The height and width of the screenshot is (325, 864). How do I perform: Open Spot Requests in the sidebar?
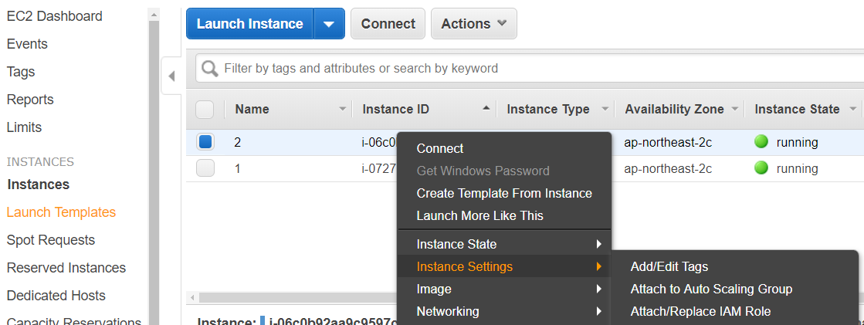[x=51, y=240]
